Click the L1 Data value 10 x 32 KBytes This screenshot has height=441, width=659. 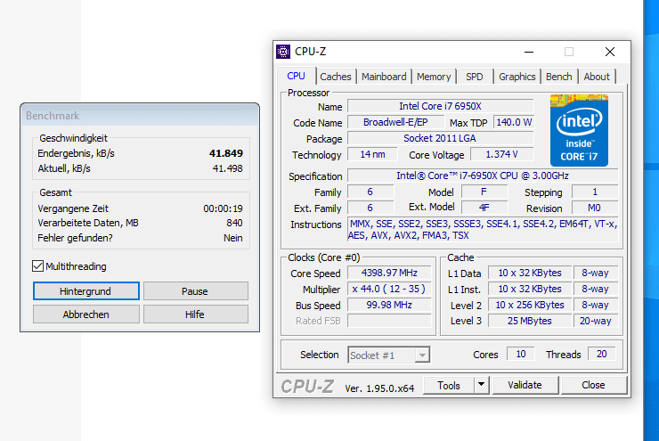(x=530, y=273)
